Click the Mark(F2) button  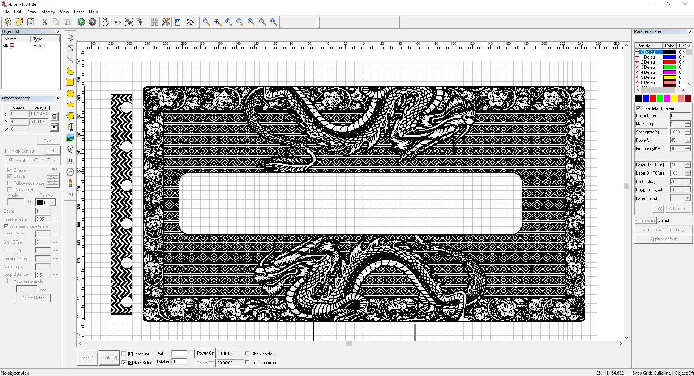[x=109, y=358]
